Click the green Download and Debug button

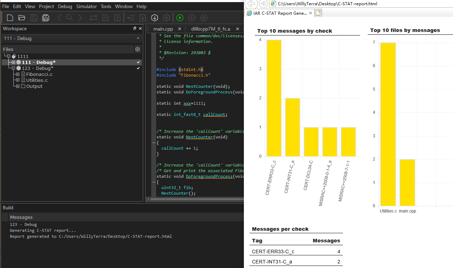point(180,18)
